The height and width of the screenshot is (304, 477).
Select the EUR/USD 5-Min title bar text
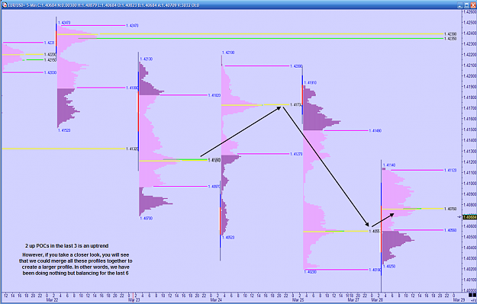point(104,5)
